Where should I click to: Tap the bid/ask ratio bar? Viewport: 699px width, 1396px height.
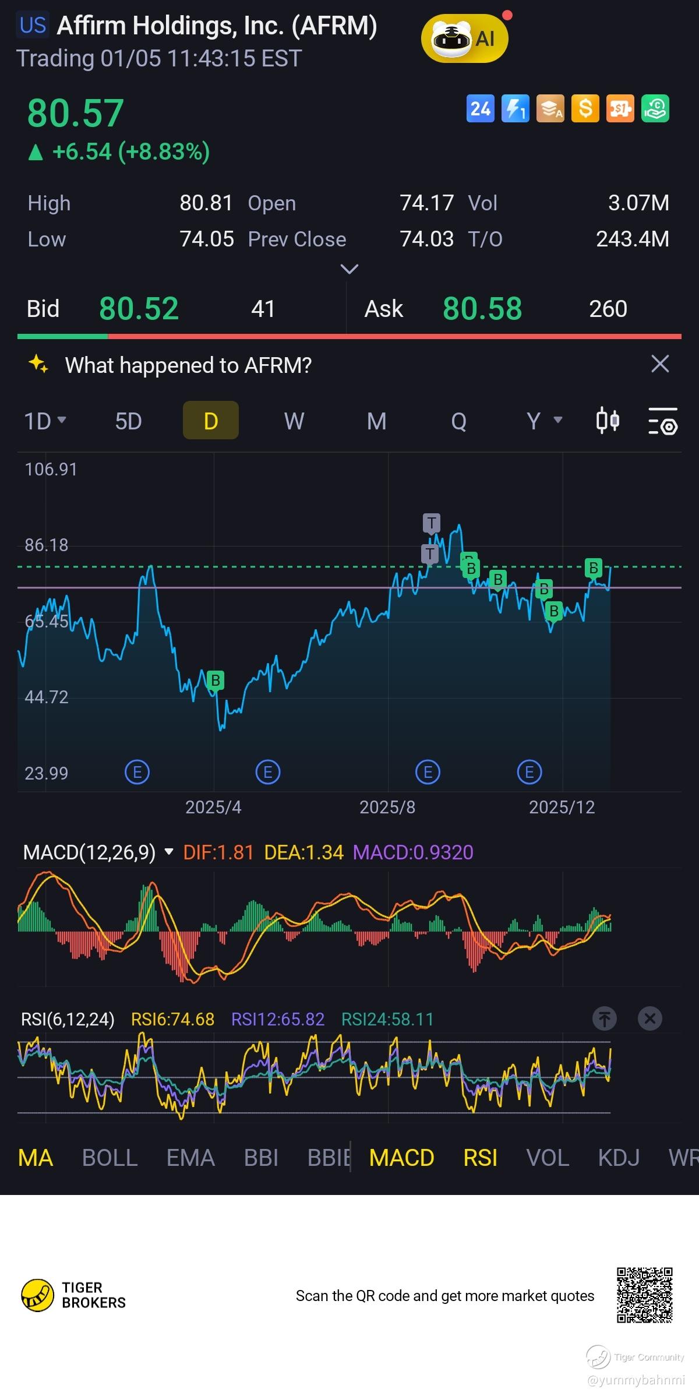[x=349, y=336]
